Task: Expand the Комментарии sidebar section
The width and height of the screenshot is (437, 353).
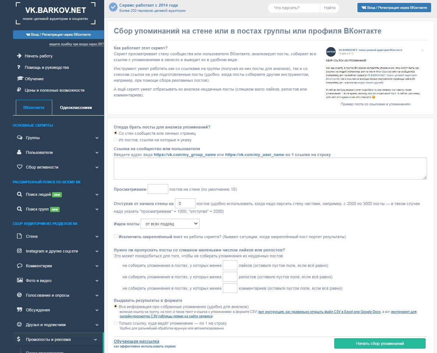Action: point(97,266)
